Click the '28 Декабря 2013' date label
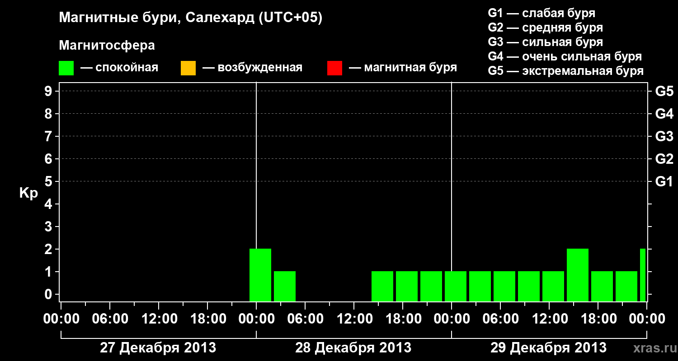 (x=353, y=348)
